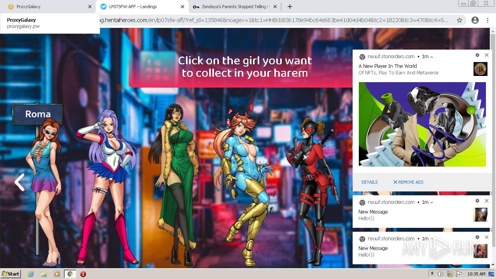The image size is (496, 279).
Task: Close the Zendaya's Parents tab
Action: [x=275, y=7]
